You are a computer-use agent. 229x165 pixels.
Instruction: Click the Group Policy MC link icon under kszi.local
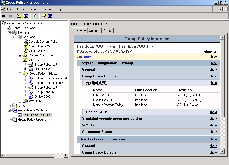click(25, 46)
